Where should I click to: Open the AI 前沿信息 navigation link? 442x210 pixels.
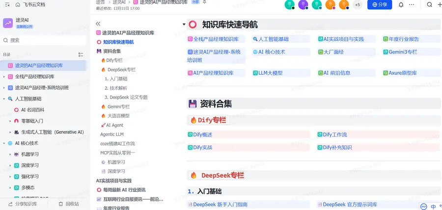coord(337,73)
